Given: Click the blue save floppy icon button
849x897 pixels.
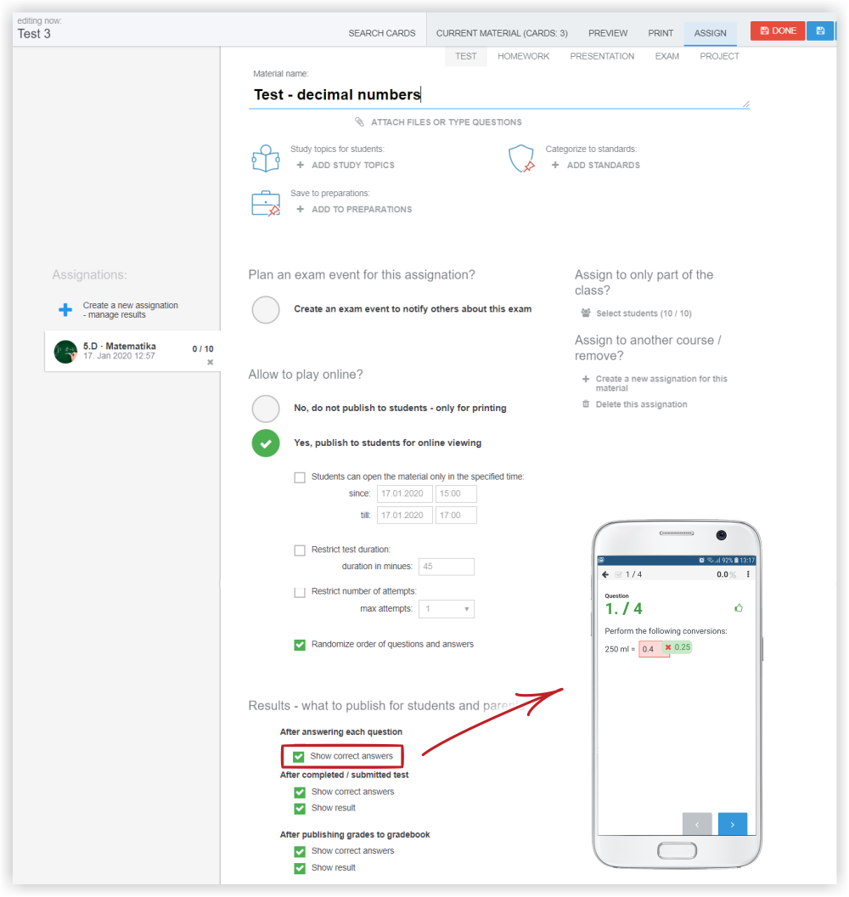Looking at the screenshot, I should [820, 31].
